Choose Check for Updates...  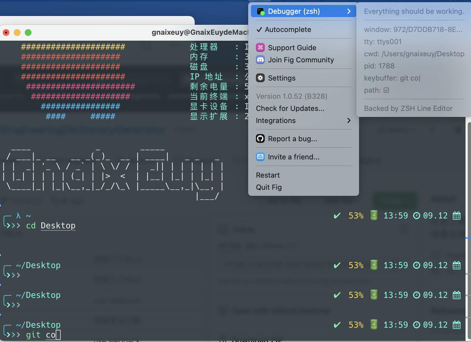pyautogui.click(x=290, y=108)
